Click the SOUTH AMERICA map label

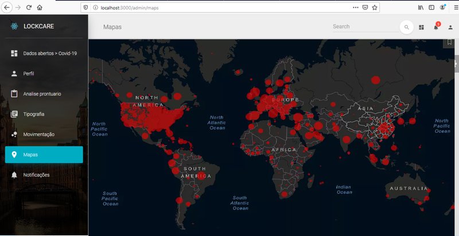pos(196,172)
